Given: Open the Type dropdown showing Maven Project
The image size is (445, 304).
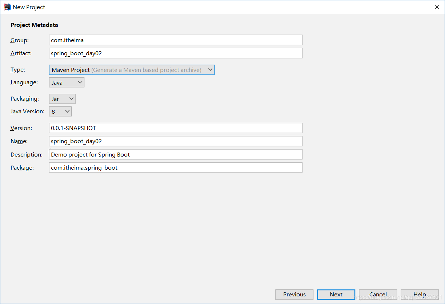Looking at the screenshot, I should pos(132,70).
